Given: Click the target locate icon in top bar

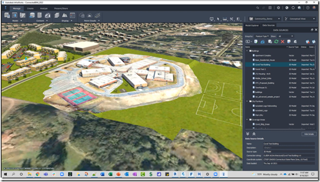Looking at the screenshot, I should click(278, 8).
